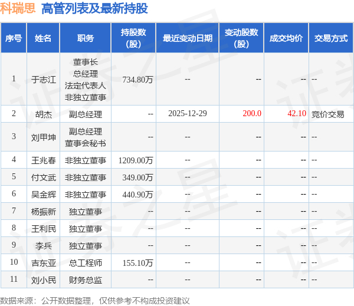
Task: Click the 科瑞思 company name in title
Action: (x=18, y=9)
